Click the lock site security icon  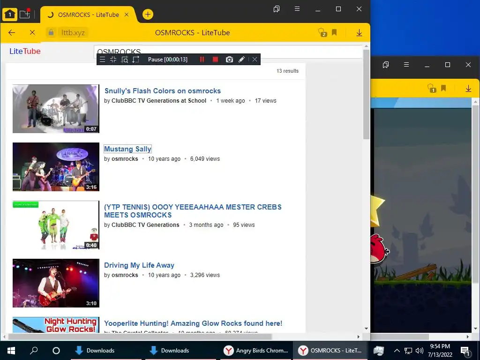tap(51, 32)
